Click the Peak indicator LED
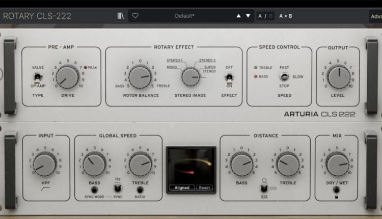The image size is (382, 219). pyautogui.click(x=86, y=67)
